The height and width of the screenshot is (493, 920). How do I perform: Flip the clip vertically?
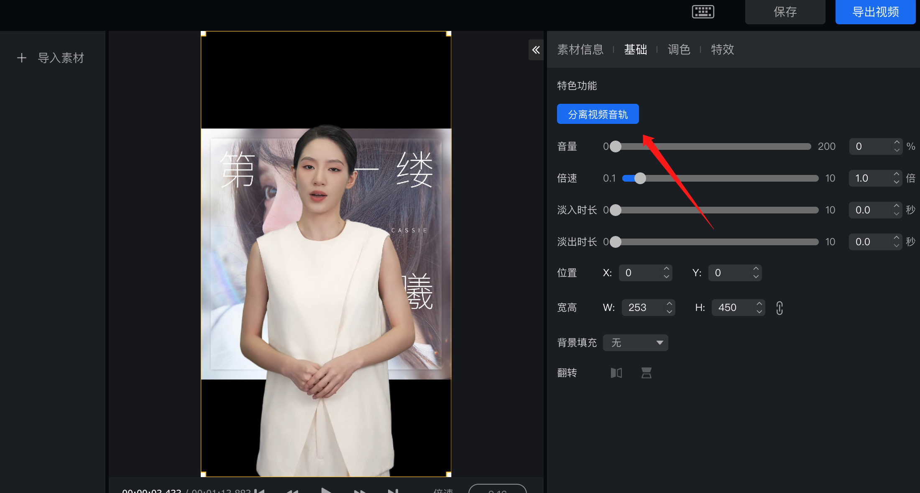(647, 373)
